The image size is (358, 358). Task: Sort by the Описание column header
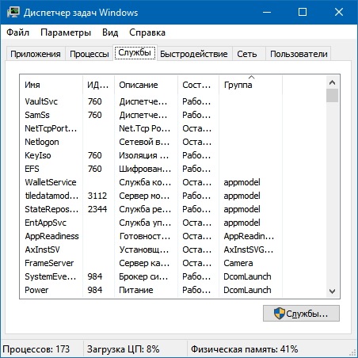point(146,85)
